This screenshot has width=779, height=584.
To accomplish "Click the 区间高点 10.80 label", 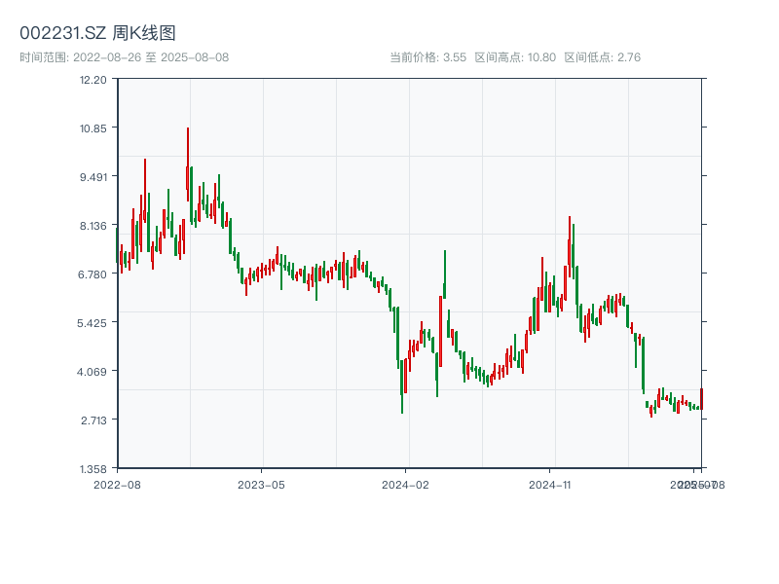I will (x=515, y=57).
